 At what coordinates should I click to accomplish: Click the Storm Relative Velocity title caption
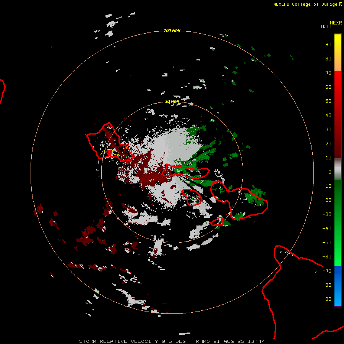(x=172, y=341)
